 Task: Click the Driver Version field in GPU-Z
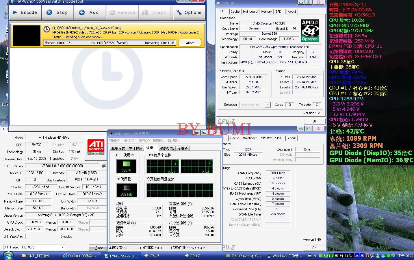pyautogui.click(x=66, y=215)
